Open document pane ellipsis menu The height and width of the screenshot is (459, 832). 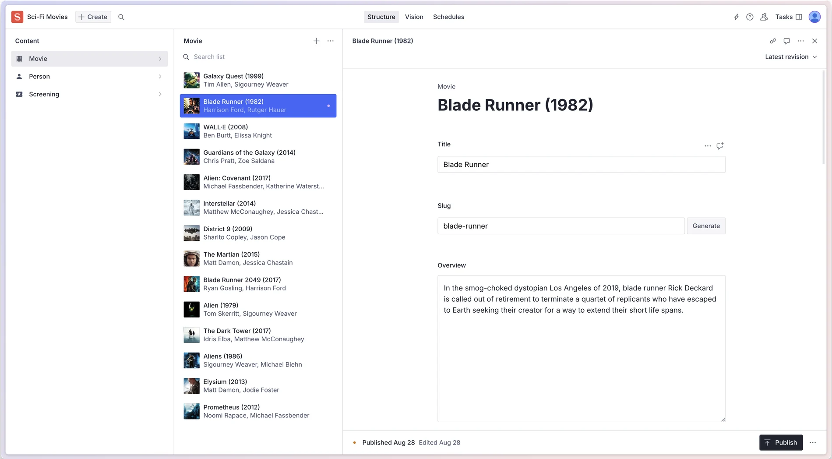pyautogui.click(x=801, y=41)
